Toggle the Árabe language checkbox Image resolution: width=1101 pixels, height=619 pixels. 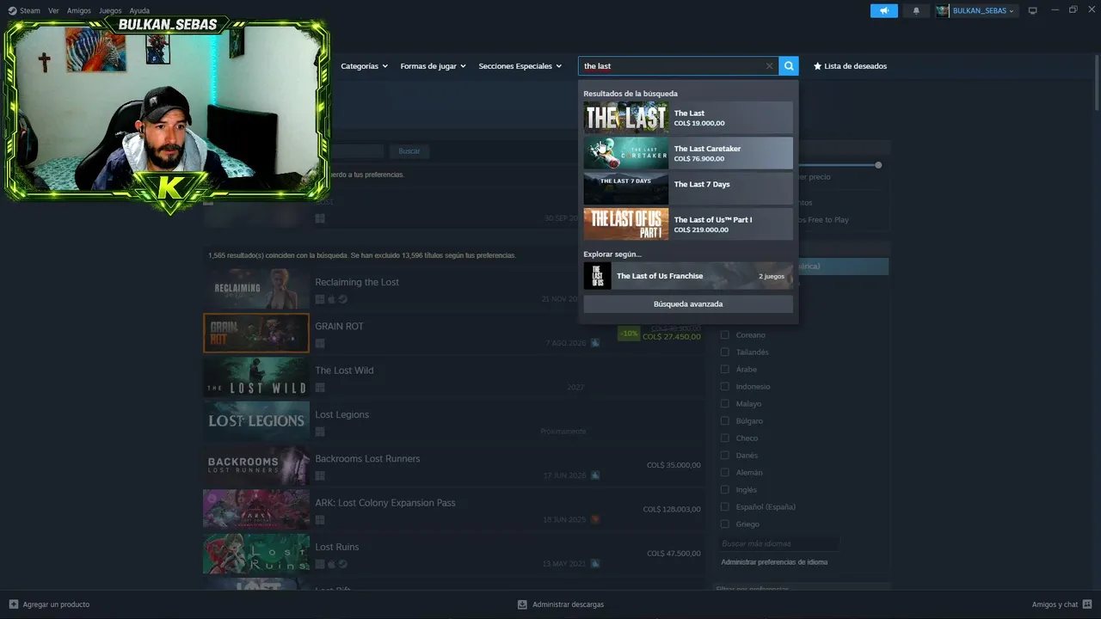coord(725,369)
